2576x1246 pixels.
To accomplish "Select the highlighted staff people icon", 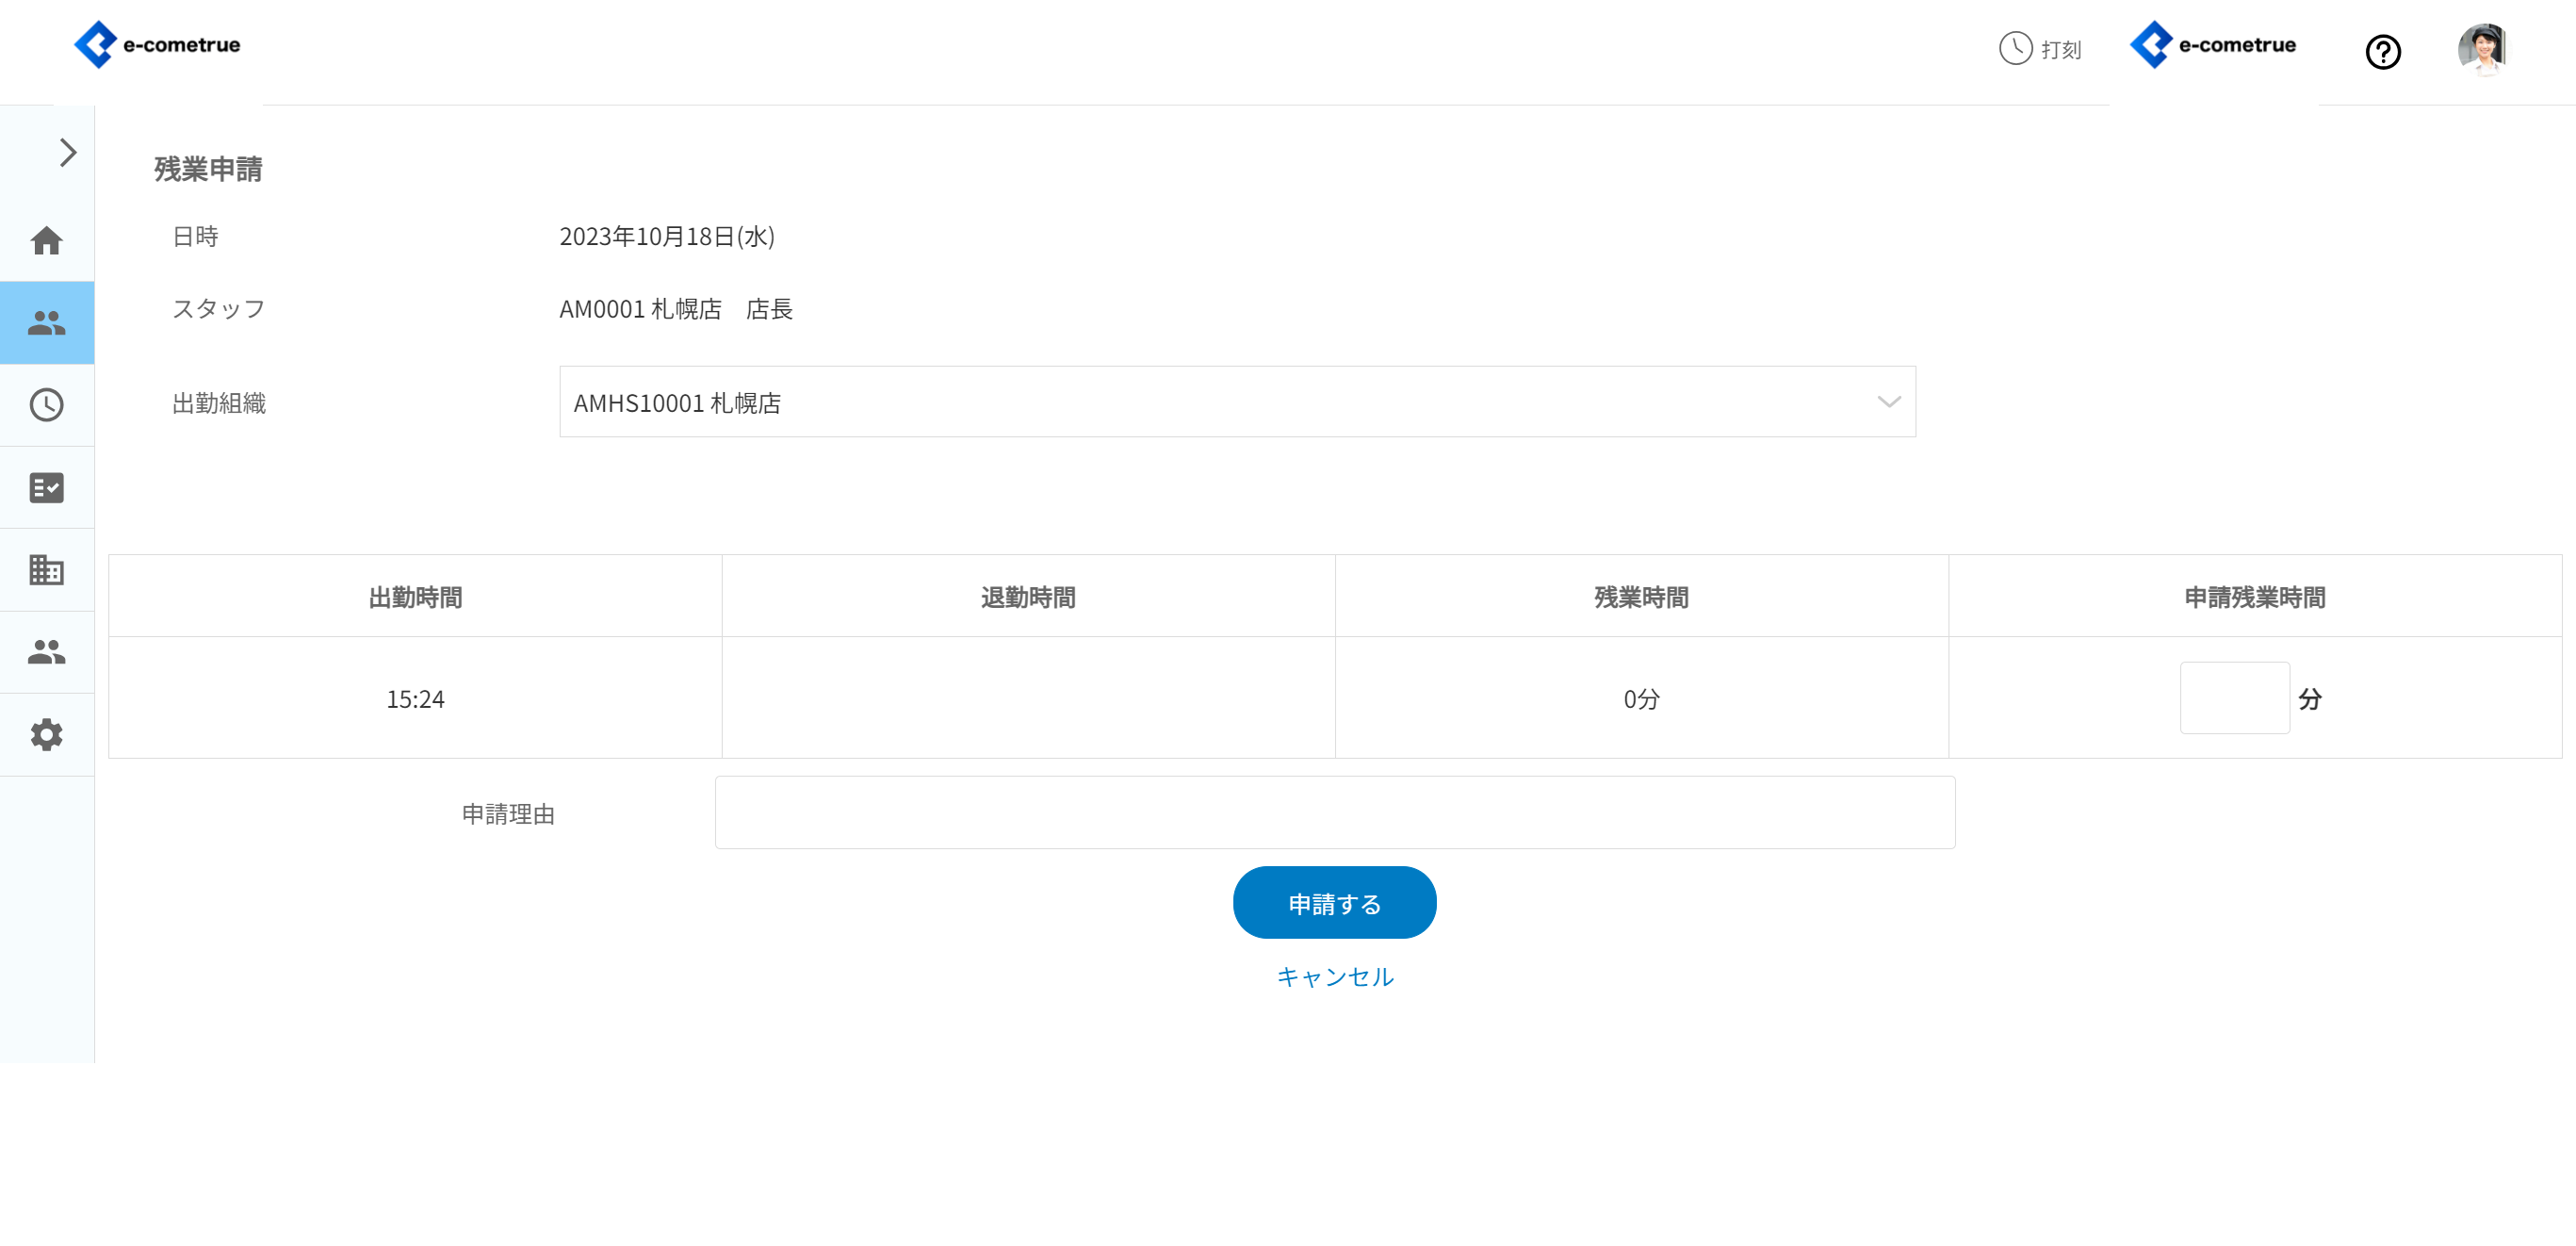I will [46, 323].
